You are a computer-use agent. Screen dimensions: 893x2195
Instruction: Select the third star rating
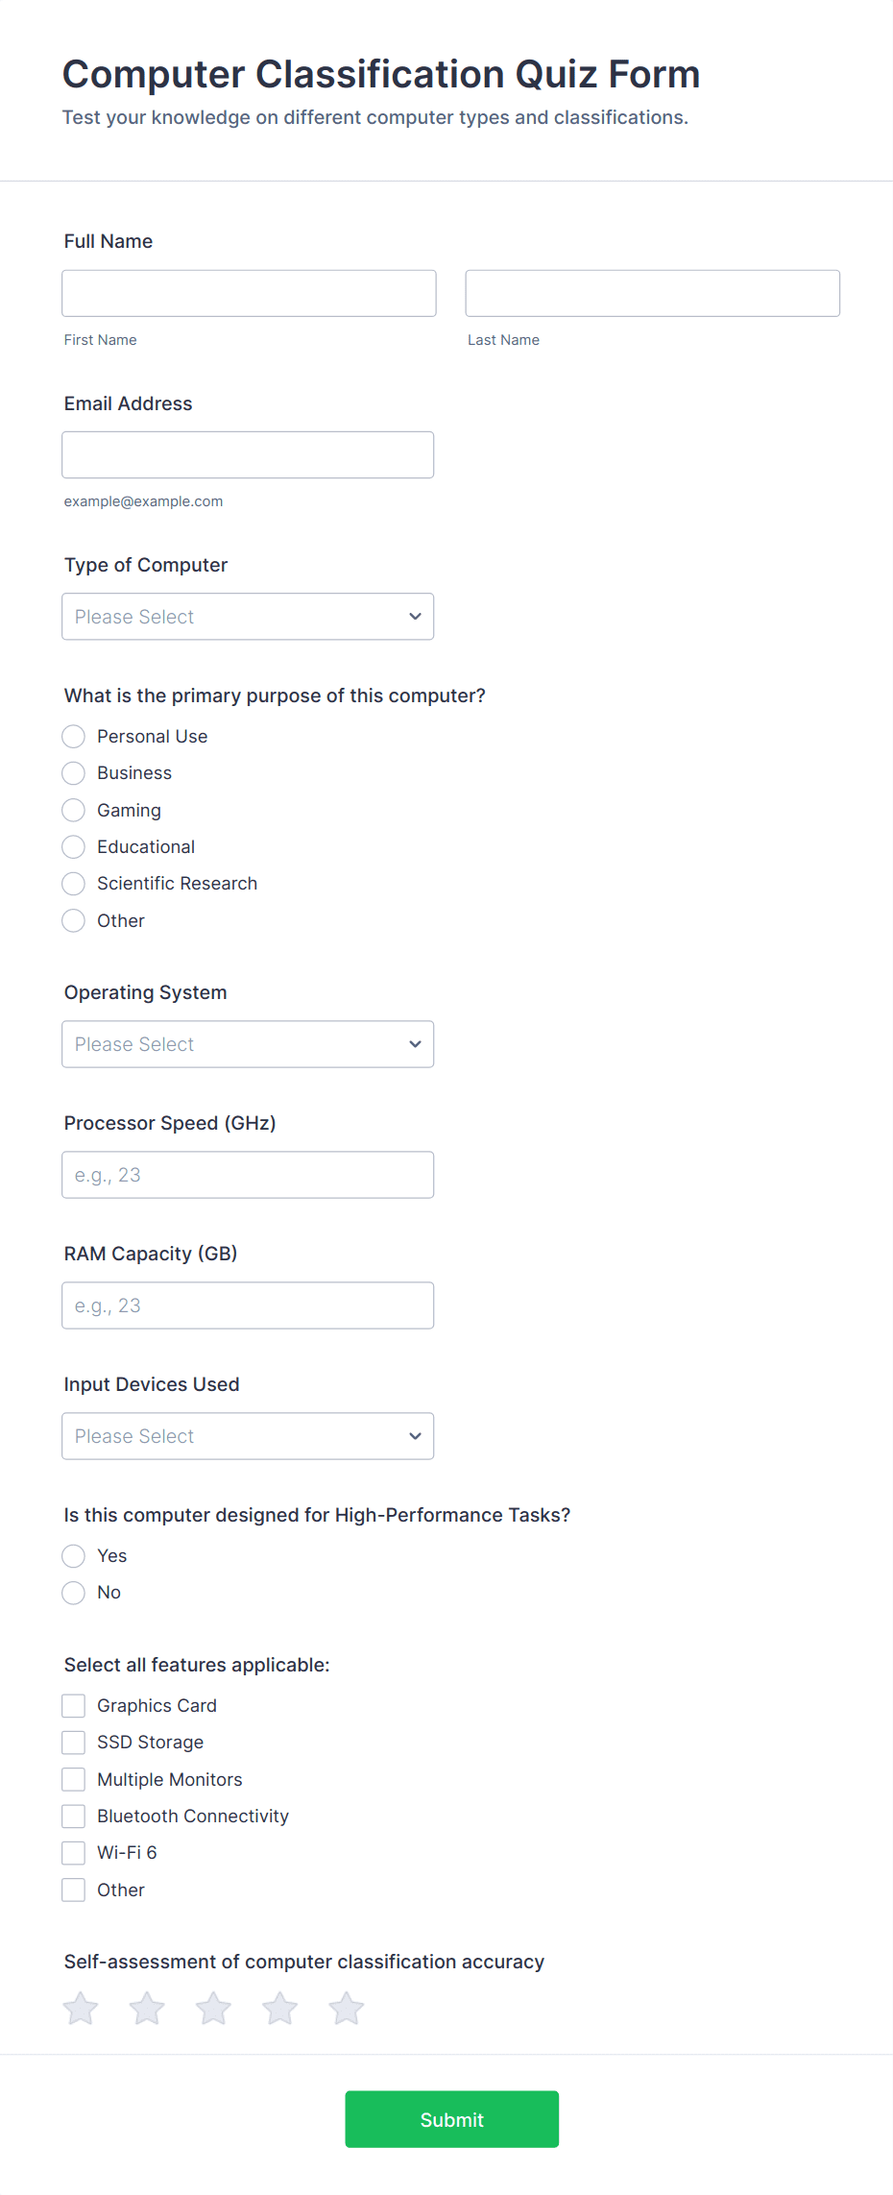(213, 2009)
